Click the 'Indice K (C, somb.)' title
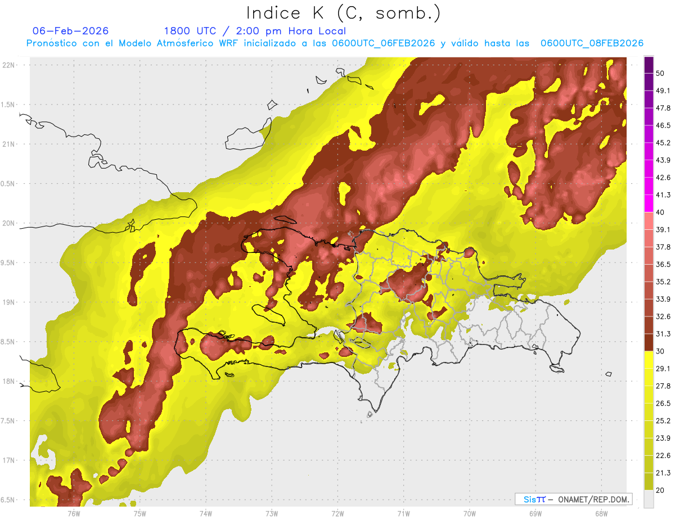 [x=343, y=13]
